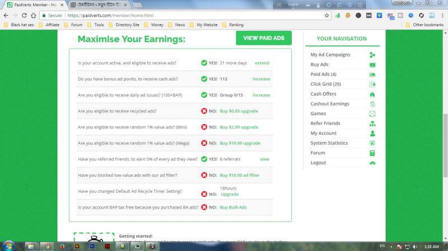Switch to the second browser tab
448x251 pixels.
click(99, 5)
